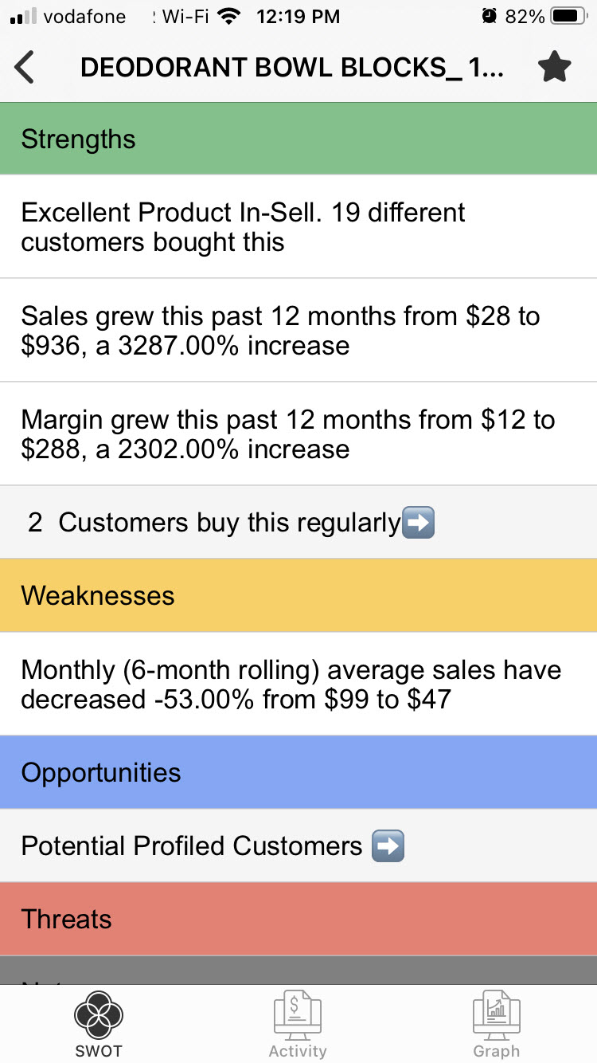Tap arrow beside Potential Profiled Customers
Image resolution: width=597 pixels, height=1063 pixels.
[388, 845]
